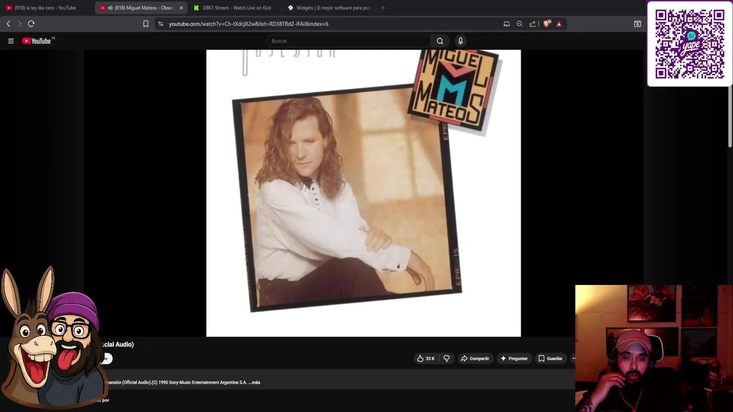This screenshot has height=412, width=733.
Task: Switch to 'la ley dia cero - YouTube' tab
Action: pyautogui.click(x=46, y=8)
